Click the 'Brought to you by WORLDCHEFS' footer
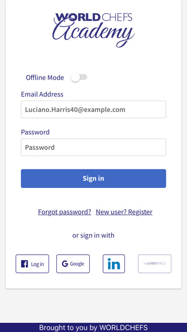The image size is (187, 332). coord(93,328)
